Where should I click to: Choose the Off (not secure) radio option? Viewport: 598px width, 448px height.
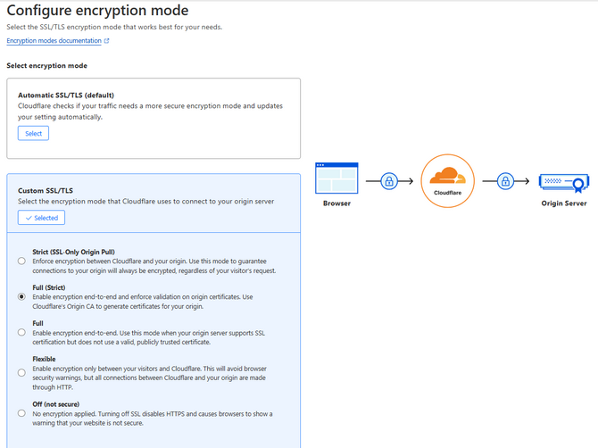click(21, 413)
